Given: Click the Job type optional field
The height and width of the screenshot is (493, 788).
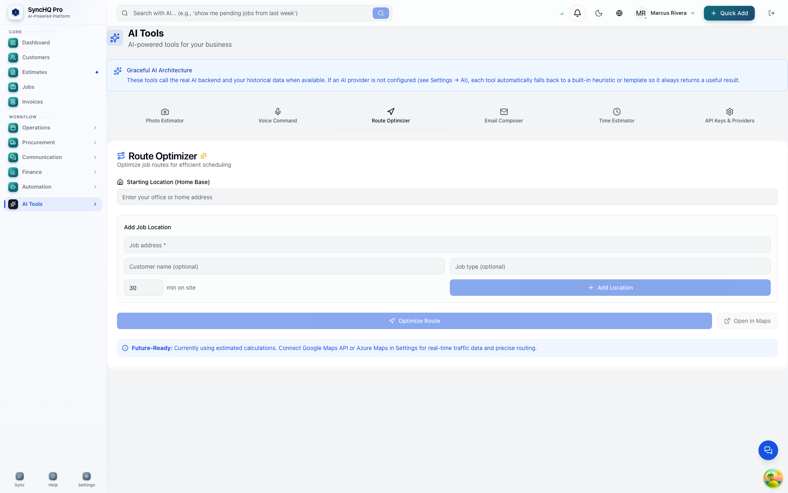Looking at the screenshot, I should [x=610, y=267].
